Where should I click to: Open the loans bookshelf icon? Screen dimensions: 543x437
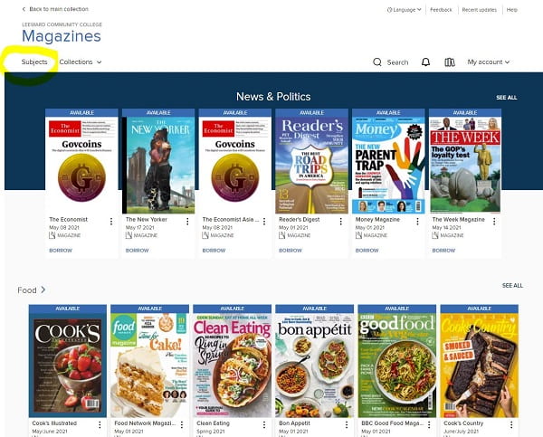coord(450,62)
